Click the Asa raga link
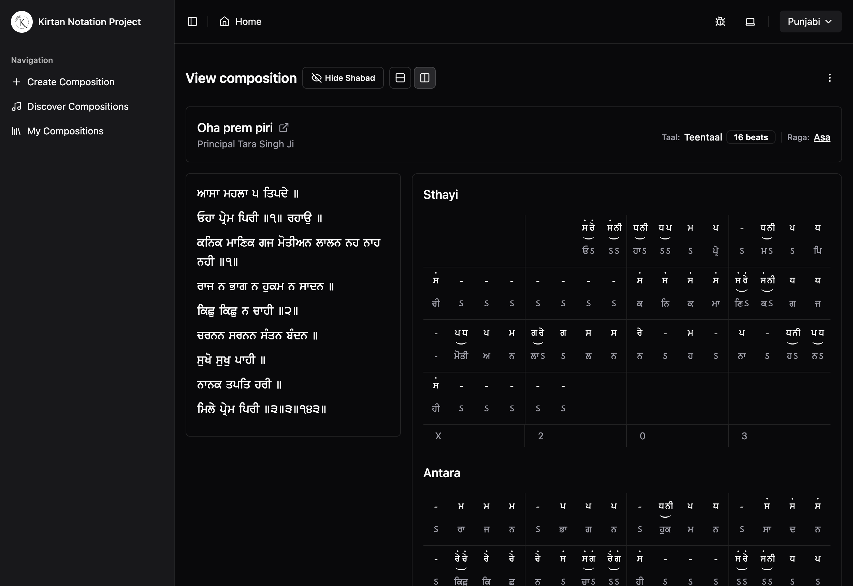Image resolution: width=853 pixels, height=586 pixels. (822, 137)
